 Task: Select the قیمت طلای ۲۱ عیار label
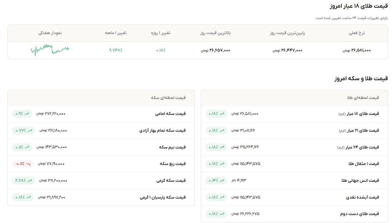[358, 131]
